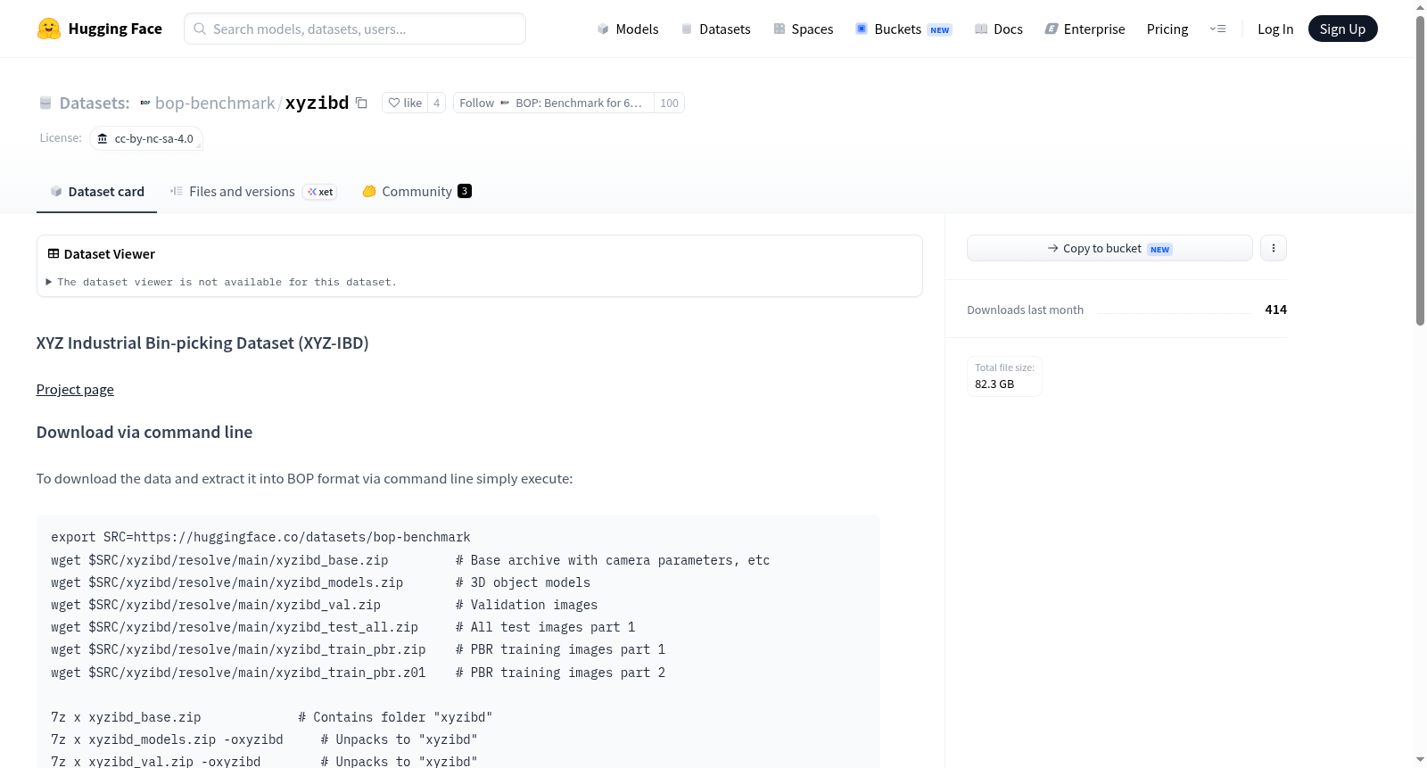
Task: Click the Download via command line heading
Action: coord(144,432)
